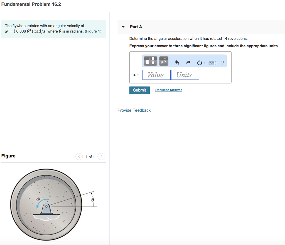The image size is (285, 245).
Task: Go to next figure arrow
Action: coord(101,156)
